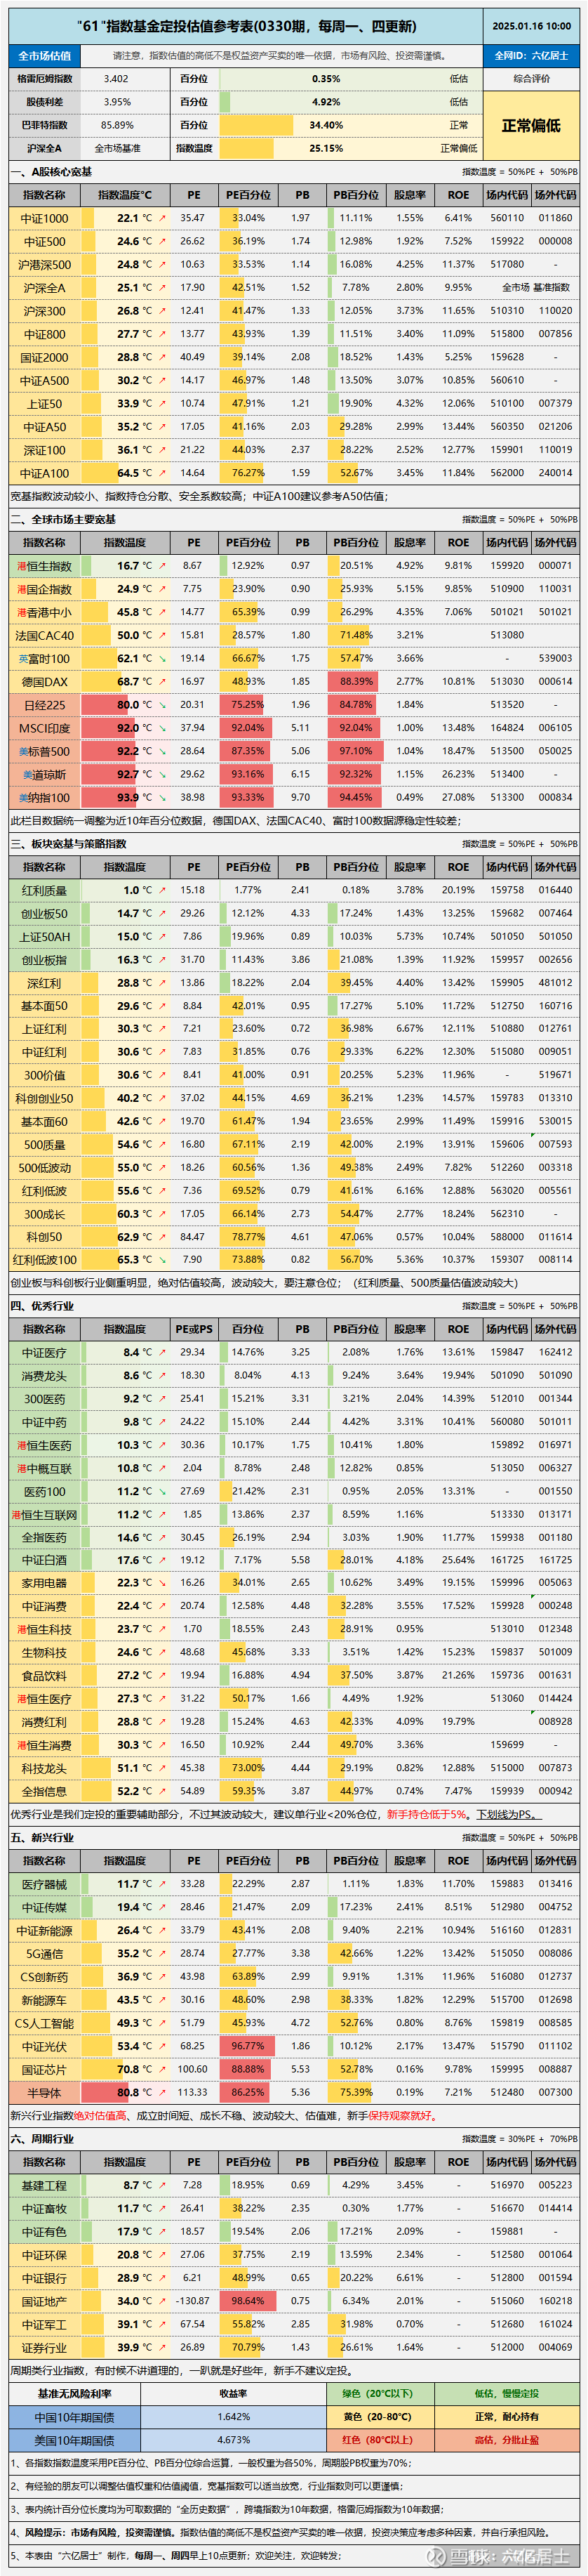
Task: Click the 创业板50 index name
Action: pos(45,914)
